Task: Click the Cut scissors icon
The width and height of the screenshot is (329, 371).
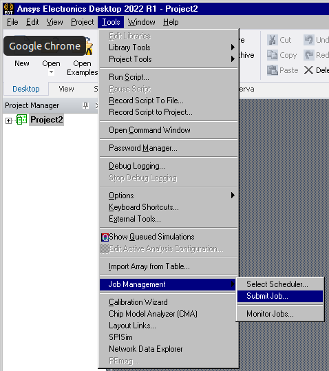Action: (x=273, y=40)
